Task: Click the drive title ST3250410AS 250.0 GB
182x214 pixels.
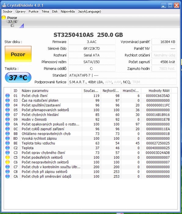Action: [88, 35]
